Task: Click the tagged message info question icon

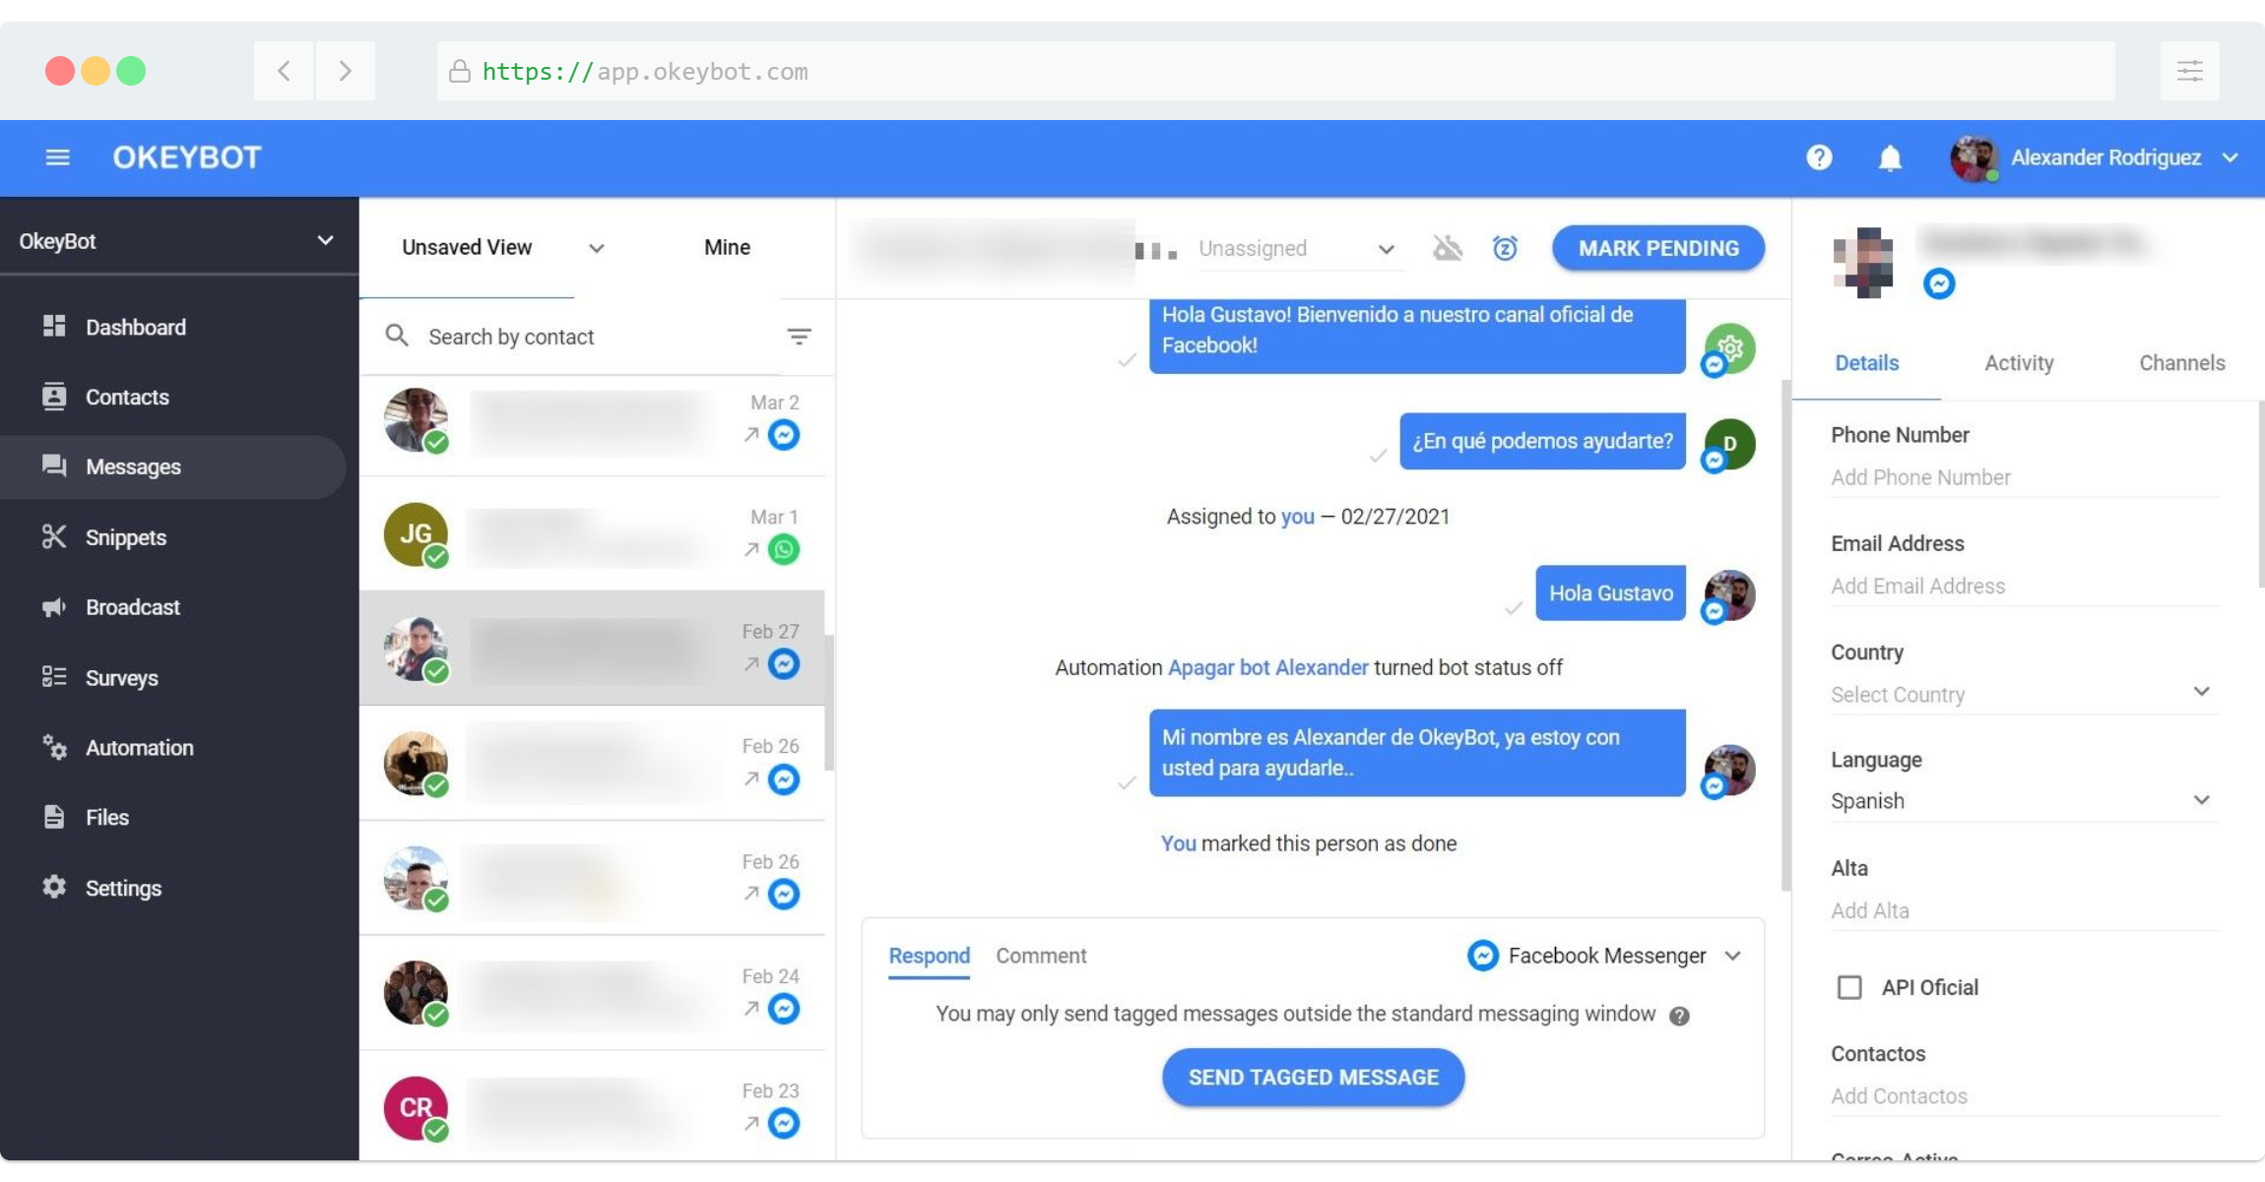Action: tap(1679, 1016)
